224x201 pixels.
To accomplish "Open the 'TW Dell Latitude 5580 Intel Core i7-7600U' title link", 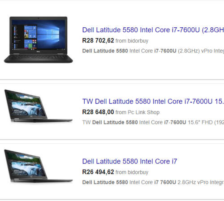I will pos(153,102).
